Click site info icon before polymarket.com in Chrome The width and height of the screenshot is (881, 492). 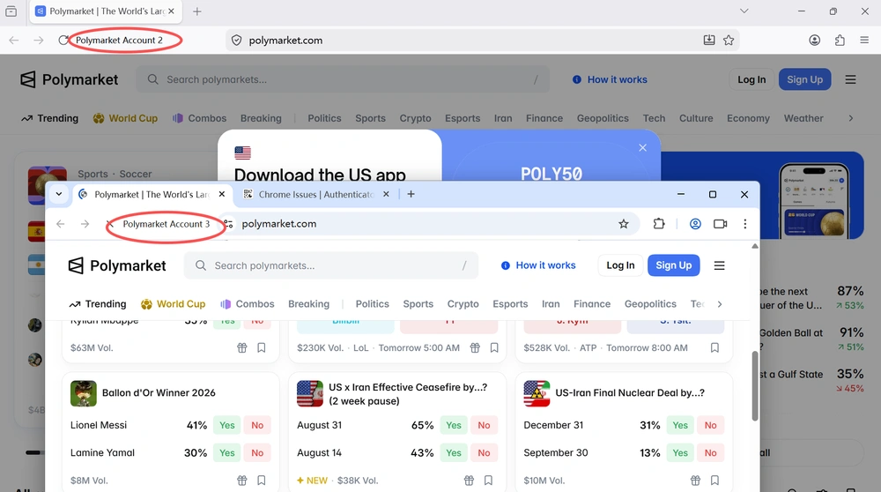(x=229, y=224)
